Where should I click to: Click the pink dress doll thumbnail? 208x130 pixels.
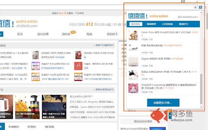click(x=133, y=88)
